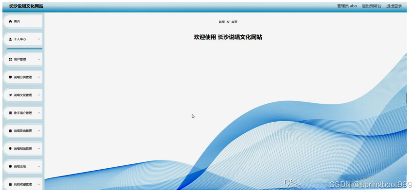Click the icon beside 说唱分类管理
Image resolution: width=414 pixels, height=192 pixels.
coord(10,77)
